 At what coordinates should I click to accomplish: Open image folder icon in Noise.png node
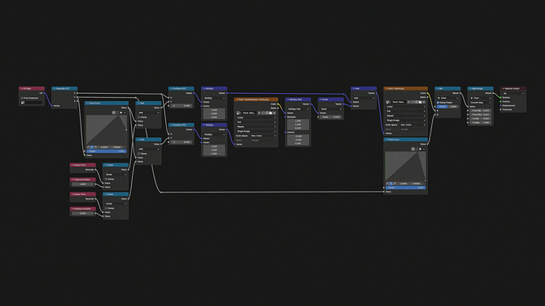(420, 102)
